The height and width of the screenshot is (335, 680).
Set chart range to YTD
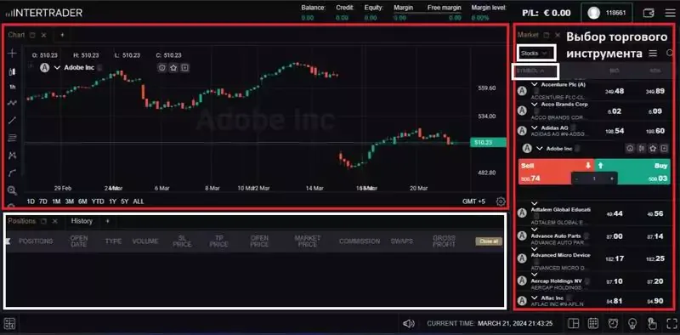pyautogui.click(x=98, y=202)
